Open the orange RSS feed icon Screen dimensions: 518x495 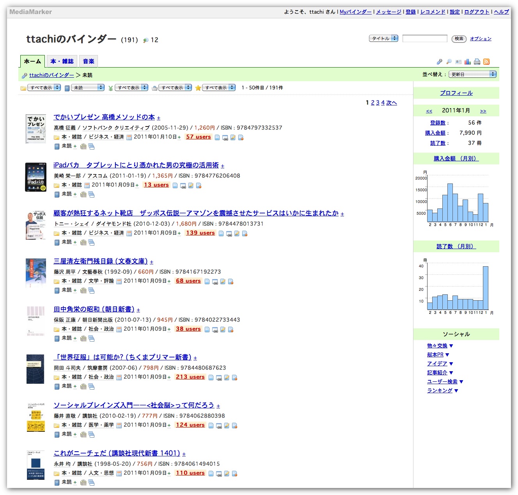pyautogui.click(x=486, y=62)
